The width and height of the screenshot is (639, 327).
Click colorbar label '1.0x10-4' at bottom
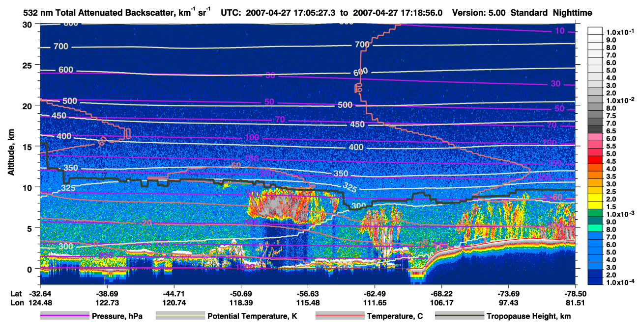pyautogui.click(x=620, y=282)
